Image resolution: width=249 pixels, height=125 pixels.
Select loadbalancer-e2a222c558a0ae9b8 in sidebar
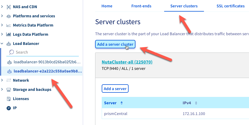pos(48,71)
